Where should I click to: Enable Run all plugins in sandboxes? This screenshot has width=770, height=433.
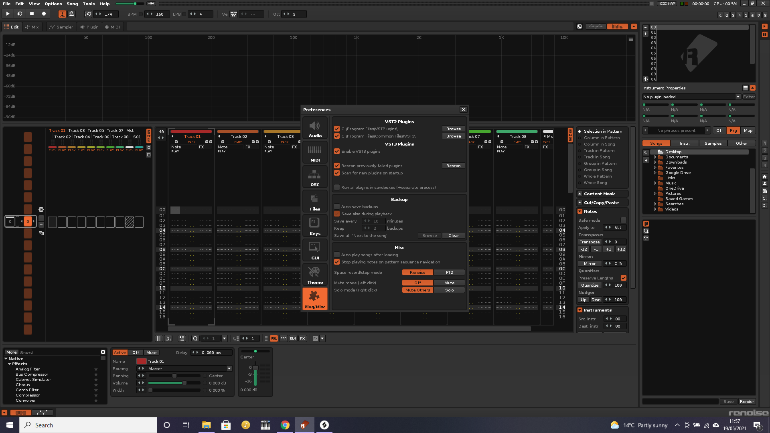pos(337,188)
